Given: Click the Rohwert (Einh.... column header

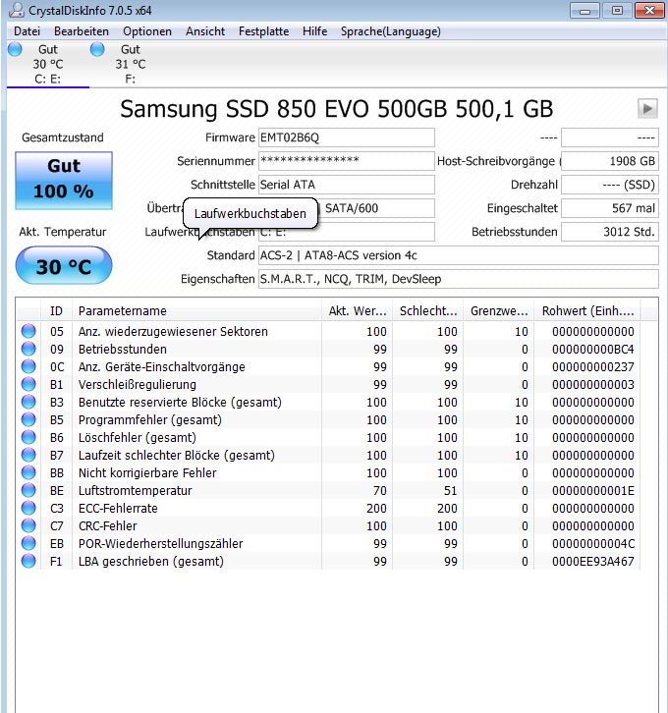Looking at the screenshot, I should click(x=587, y=311).
